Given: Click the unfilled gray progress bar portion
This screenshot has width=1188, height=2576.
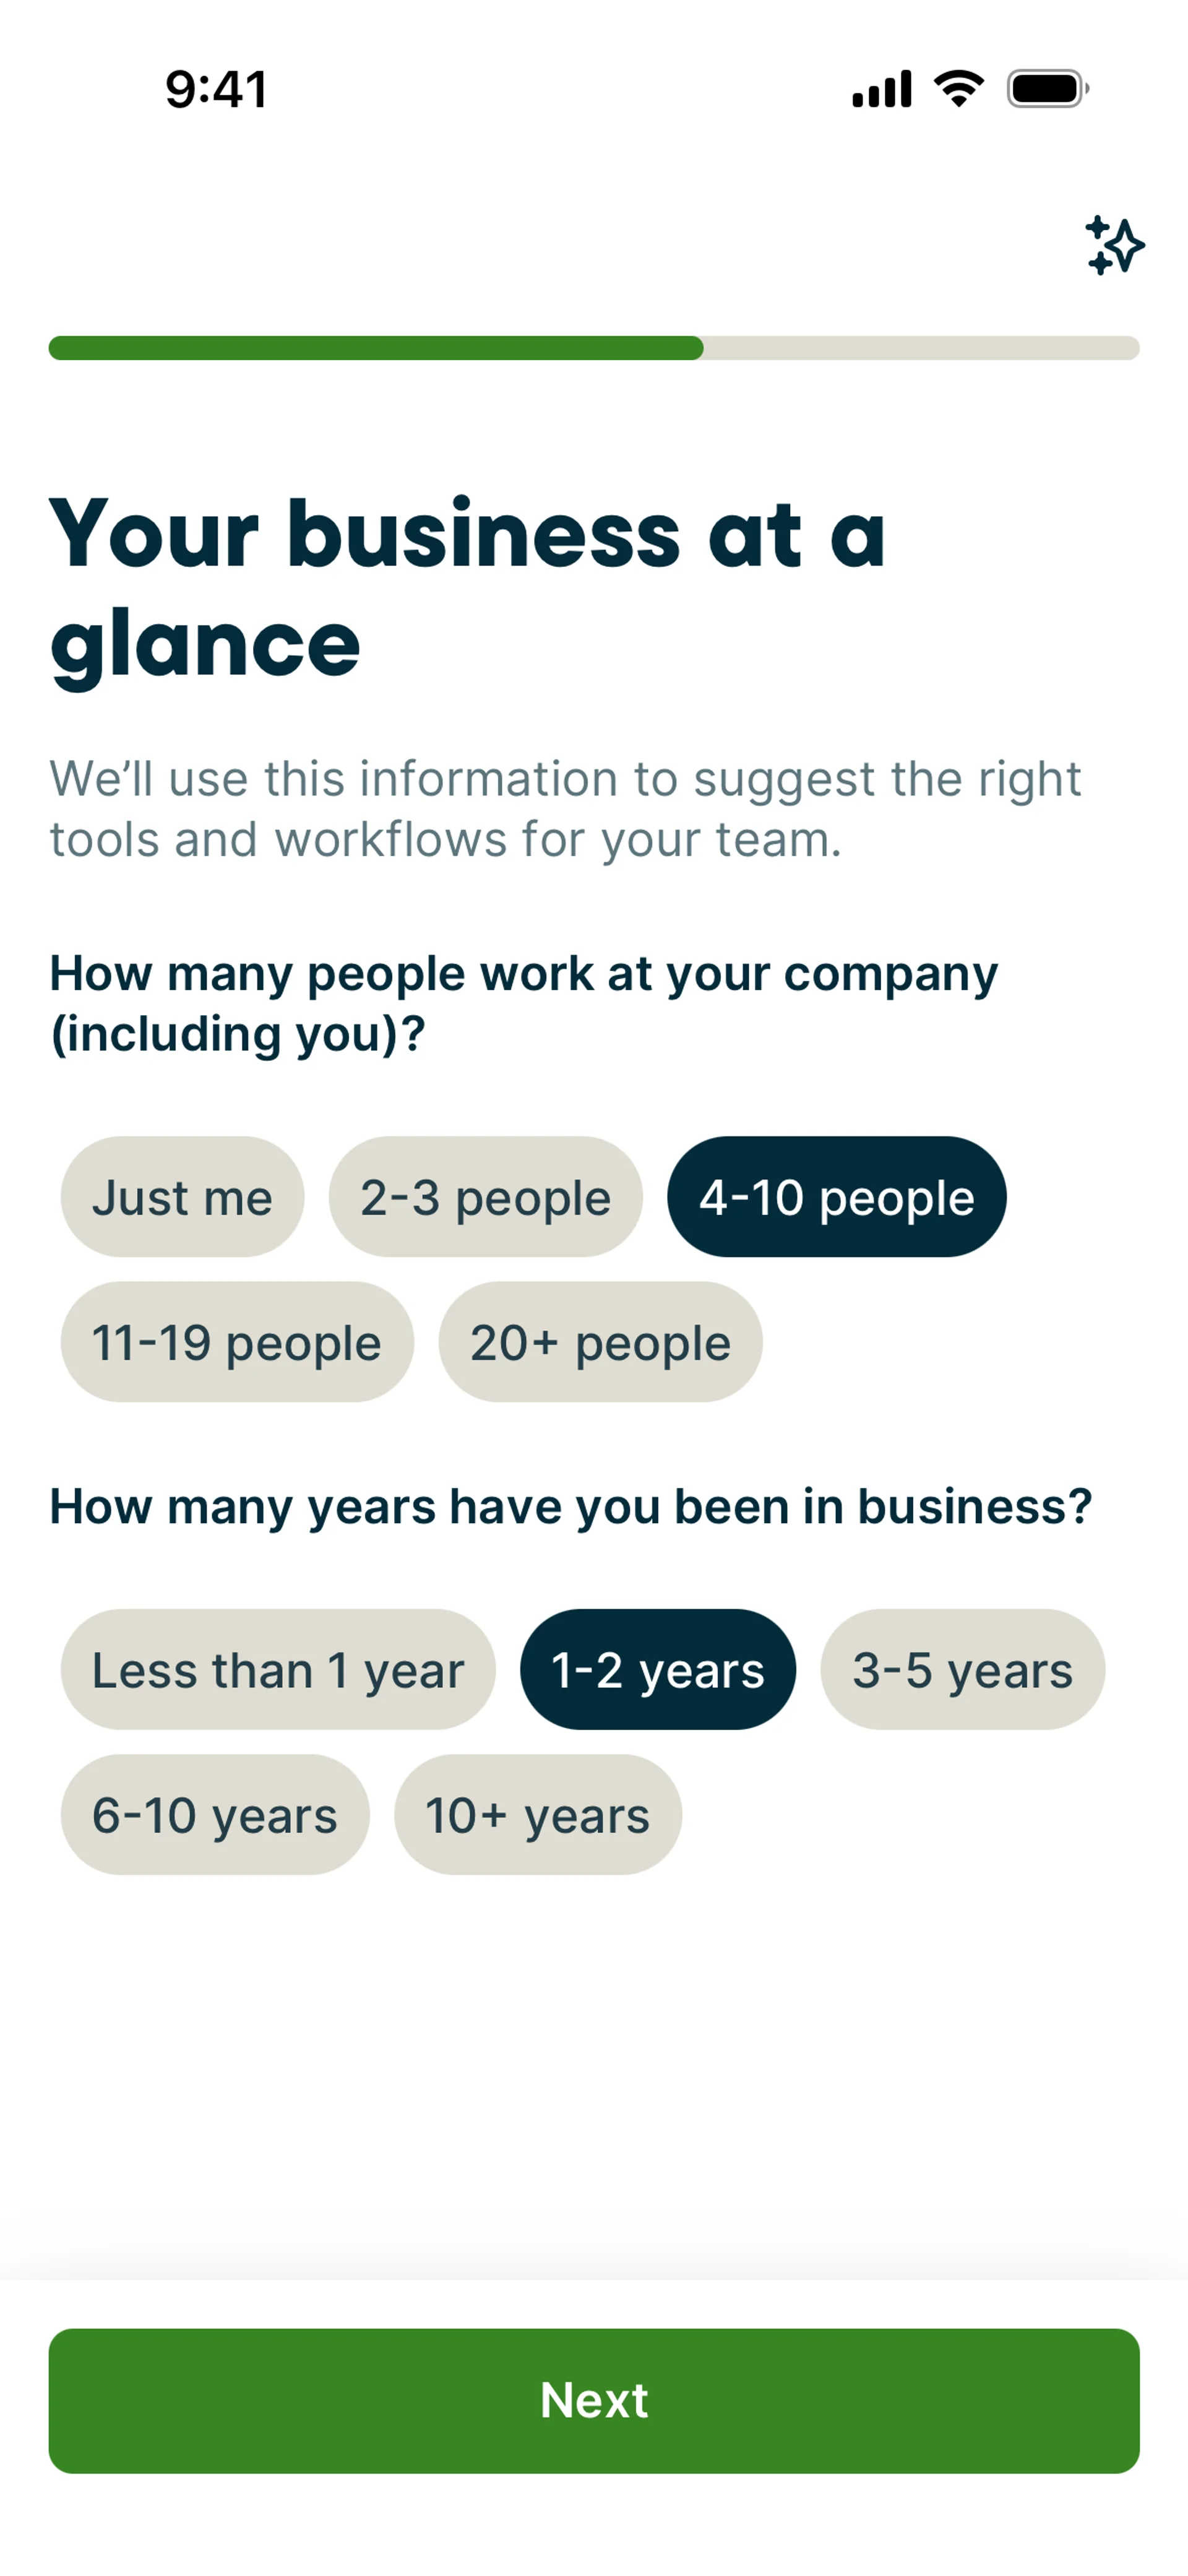Looking at the screenshot, I should 920,348.
